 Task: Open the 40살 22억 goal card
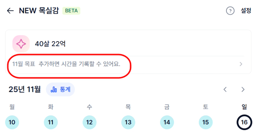pos(50,44)
